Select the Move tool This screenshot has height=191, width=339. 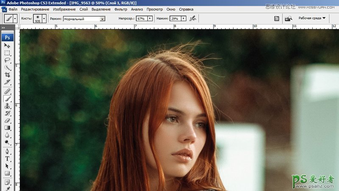[7, 45]
